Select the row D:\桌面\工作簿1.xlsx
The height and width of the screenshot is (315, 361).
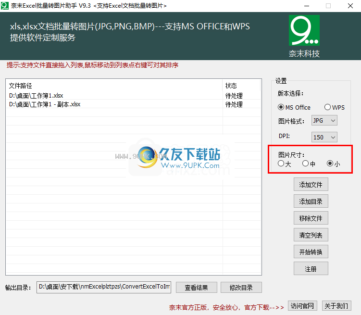coord(134,95)
